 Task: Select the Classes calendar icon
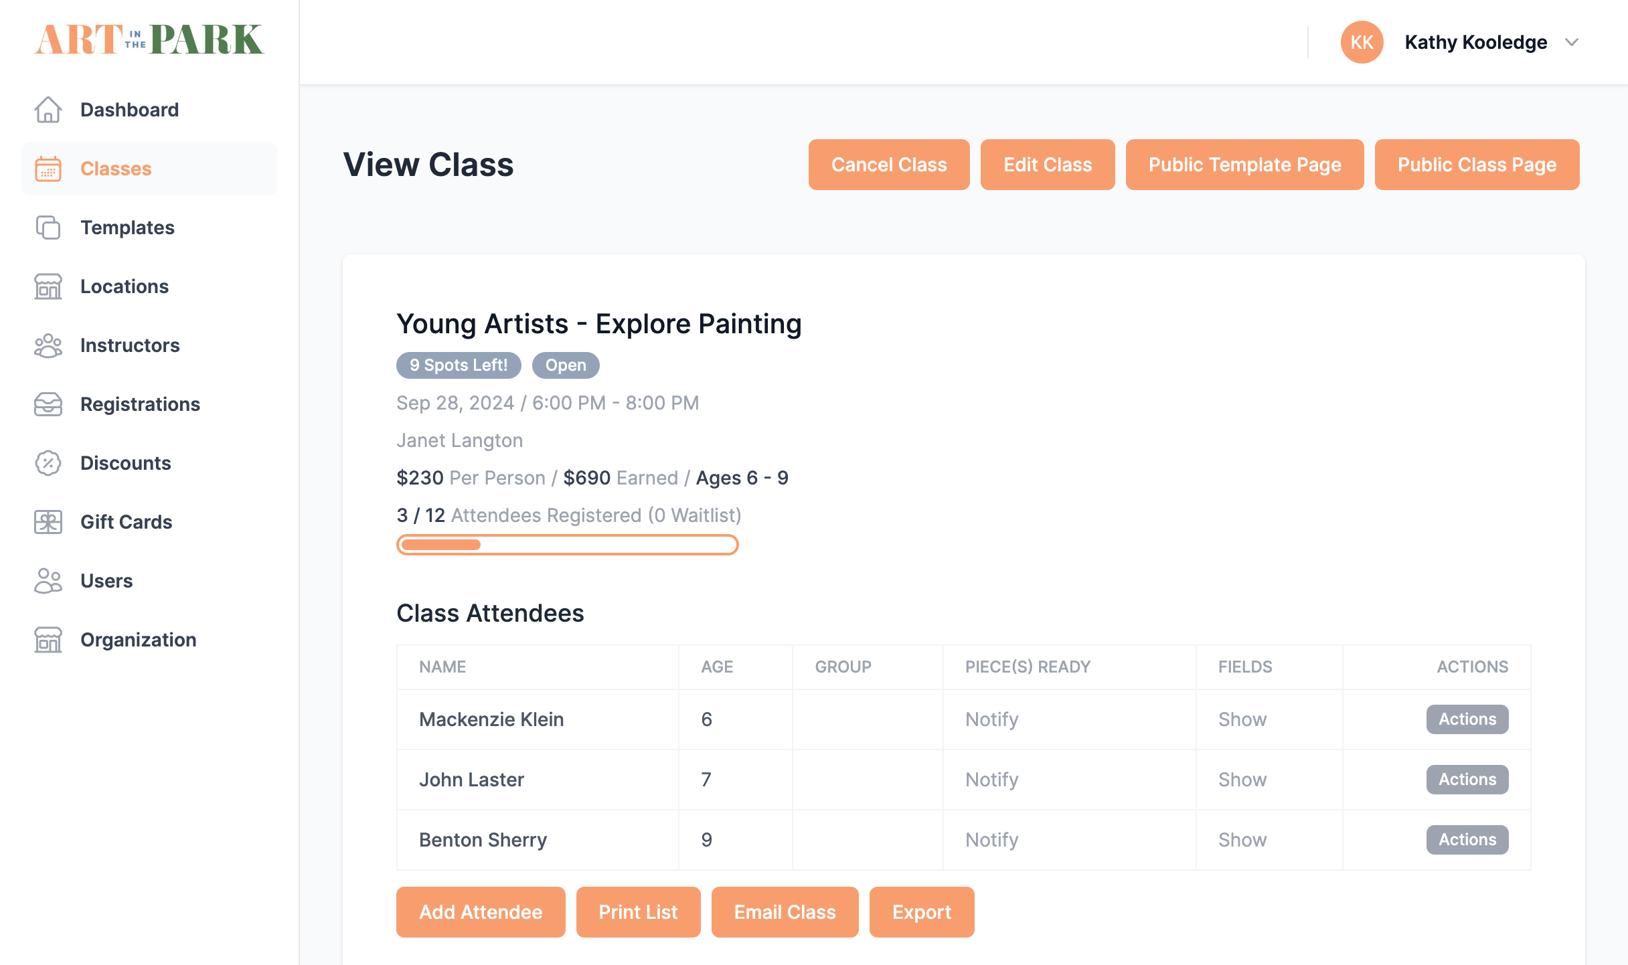click(x=48, y=169)
